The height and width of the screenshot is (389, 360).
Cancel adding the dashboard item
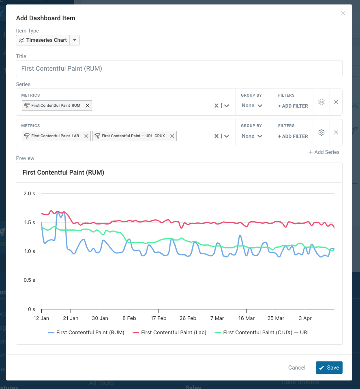coord(296,367)
